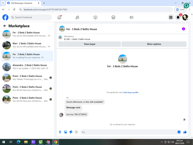Image resolution: width=193 pixels, height=145 pixels.
Task: Select the Messenger | Facebook tab
Action: [x=23, y=3]
